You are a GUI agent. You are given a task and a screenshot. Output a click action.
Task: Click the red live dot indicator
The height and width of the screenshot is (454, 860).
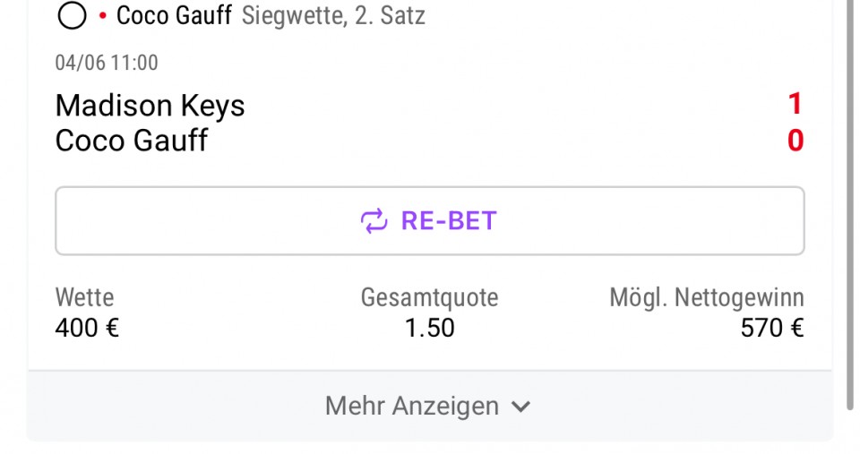click(102, 16)
